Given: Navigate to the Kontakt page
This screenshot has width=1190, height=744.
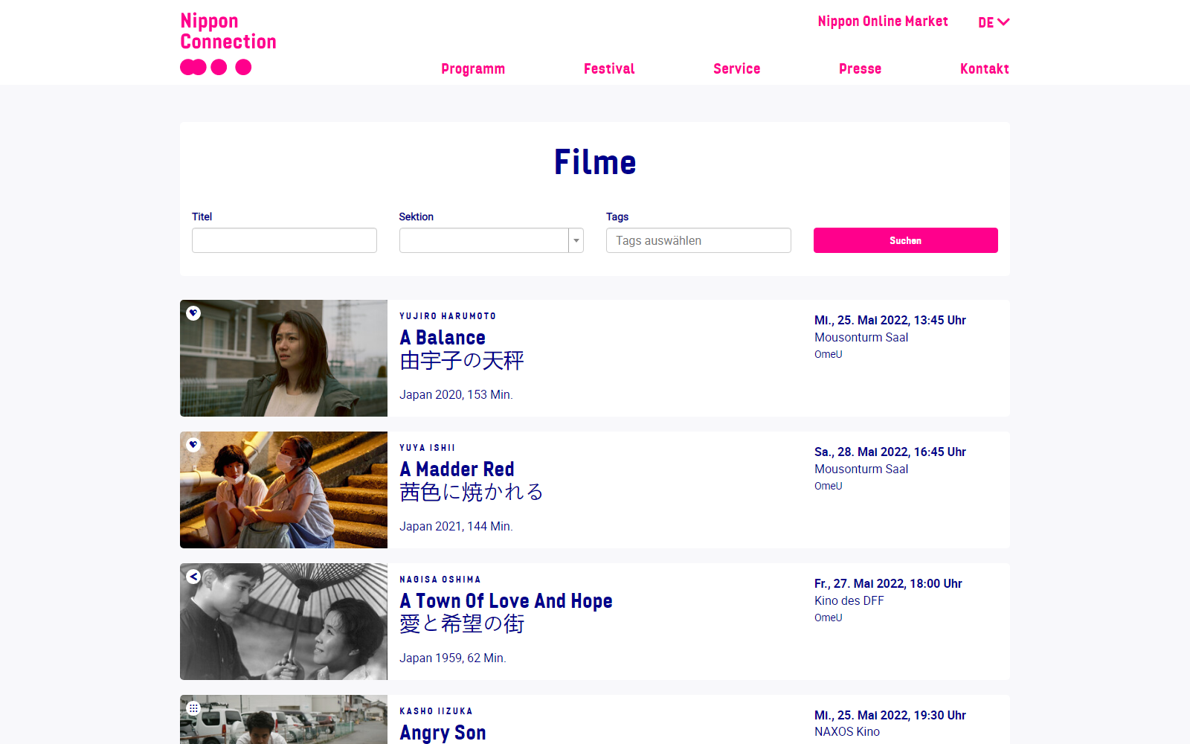Looking at the screenshot, I should 984,69.
